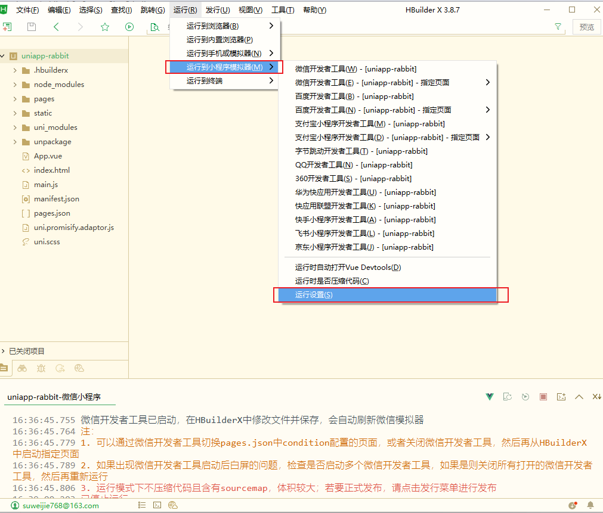Viewport: 603px width, 513px height.
Task: Expand the pages folder arrow
Action: (15, 99)
